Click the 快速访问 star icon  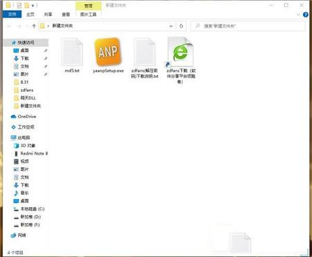[14, 42]
